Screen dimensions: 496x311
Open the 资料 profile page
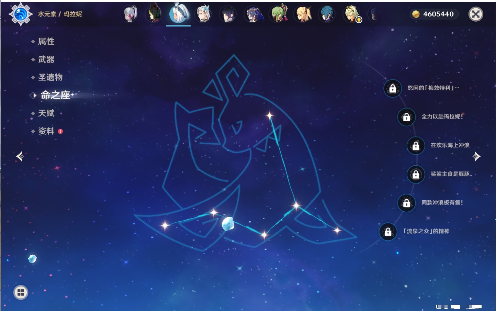(x=47, y=131)
